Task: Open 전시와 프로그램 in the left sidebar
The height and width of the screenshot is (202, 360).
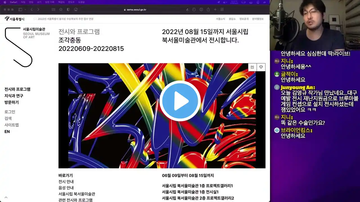Action: click(17, 89)
